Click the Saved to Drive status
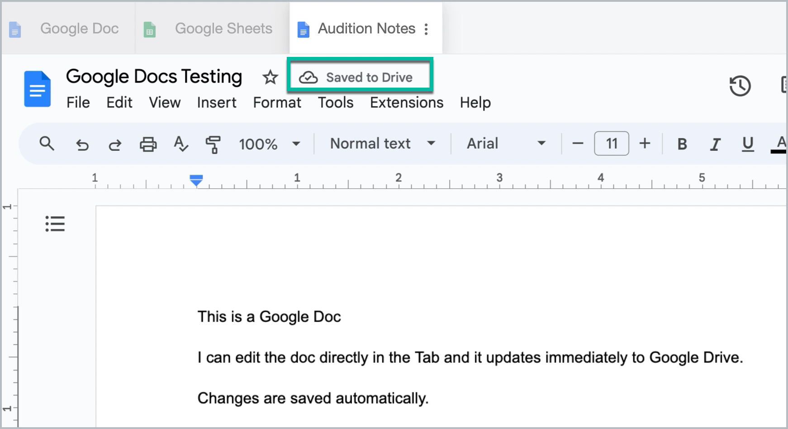Image resolution: width=788 pixels, height=429 pixels. [x=356, y=78]
